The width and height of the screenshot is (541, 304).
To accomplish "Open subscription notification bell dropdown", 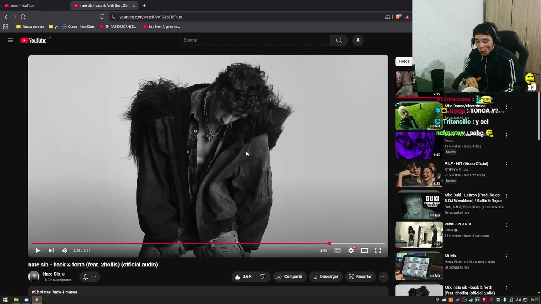I will coord(90,277).
